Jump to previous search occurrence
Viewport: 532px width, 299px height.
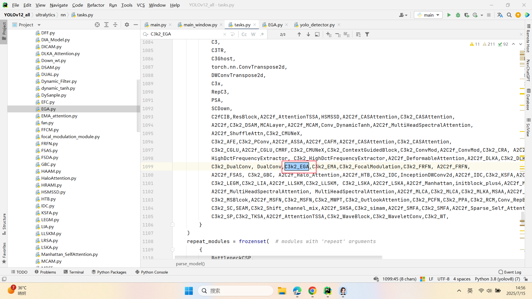[x=299, y=34]
